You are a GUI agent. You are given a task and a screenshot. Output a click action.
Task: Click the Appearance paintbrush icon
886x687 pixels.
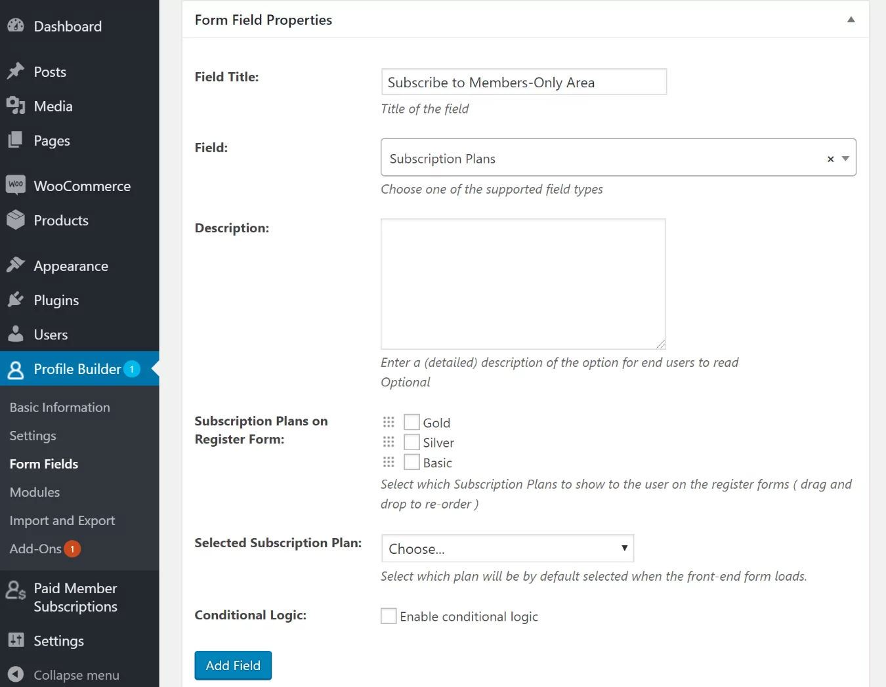[16, 265]
